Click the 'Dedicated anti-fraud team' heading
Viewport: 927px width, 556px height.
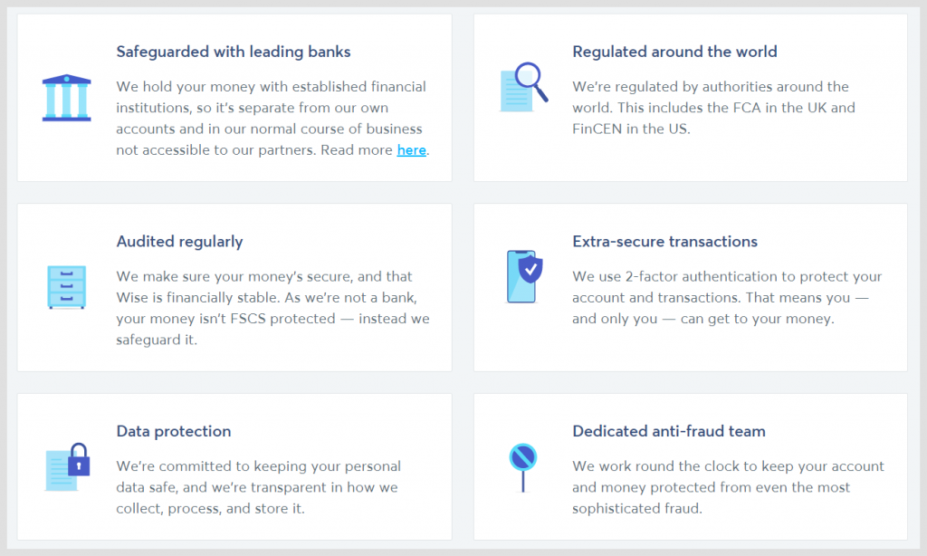[669, 431]
